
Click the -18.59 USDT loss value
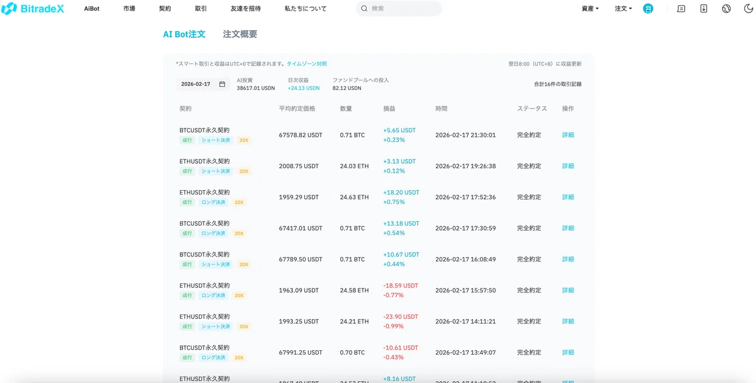tap(400, 285)
